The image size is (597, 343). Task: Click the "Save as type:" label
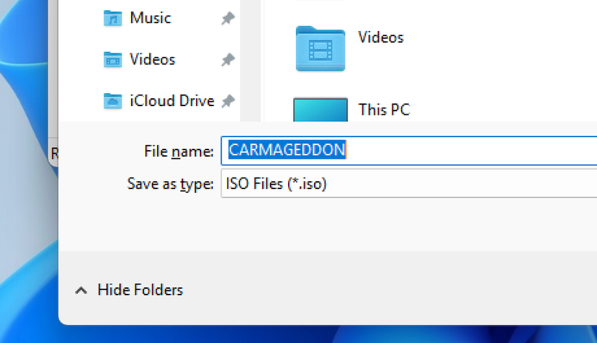[x=170, y=184]
